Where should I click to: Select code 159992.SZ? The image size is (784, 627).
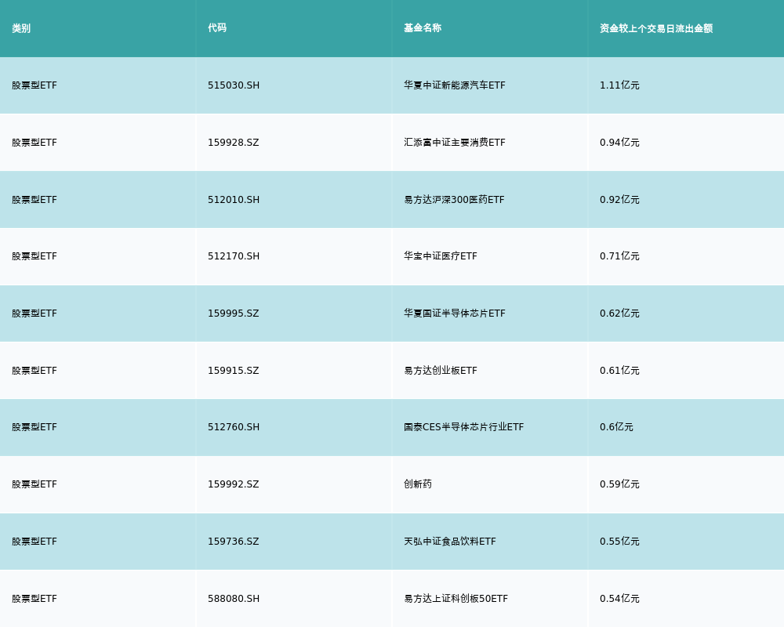[234, 484]
